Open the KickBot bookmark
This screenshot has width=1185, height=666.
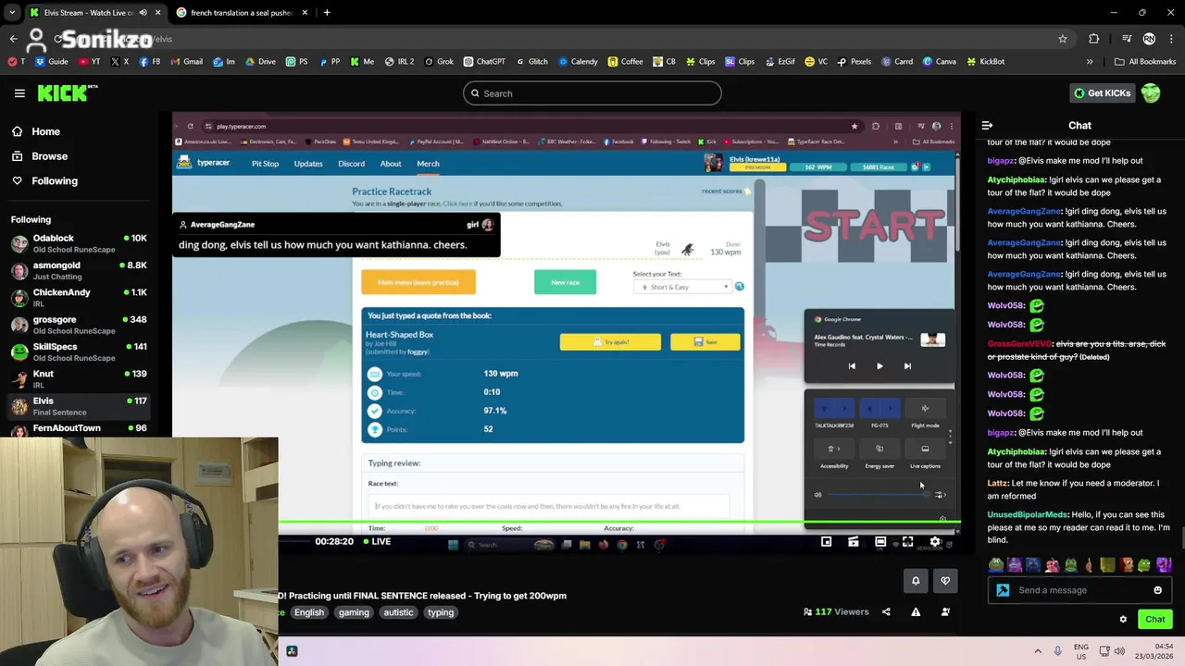[x=985, y=62]
